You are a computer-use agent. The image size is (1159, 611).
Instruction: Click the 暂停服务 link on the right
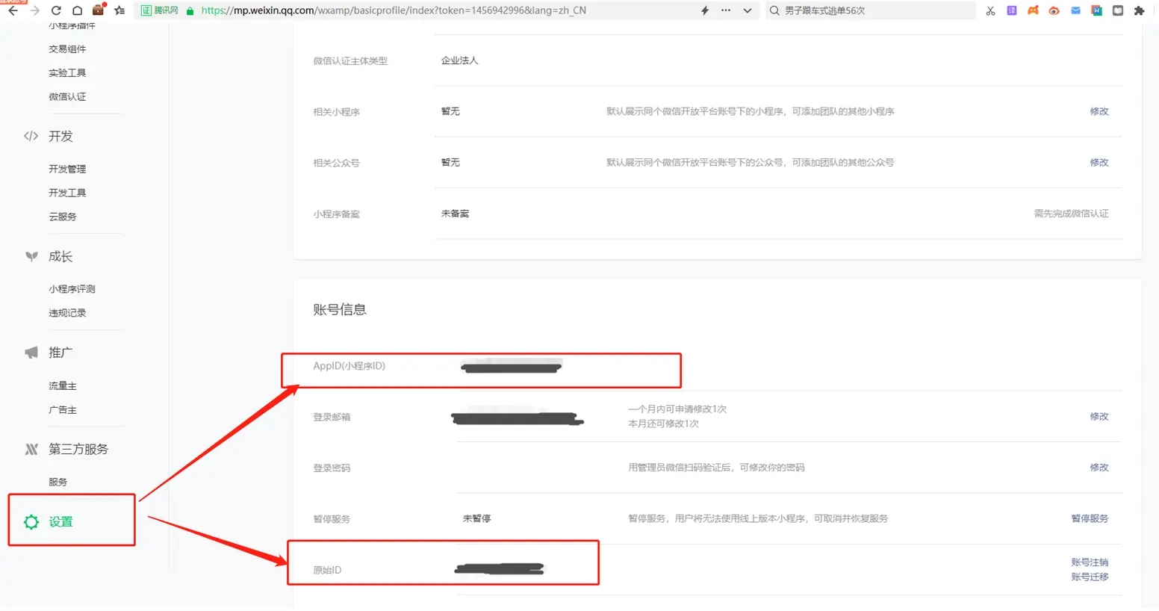(1090, 518)
